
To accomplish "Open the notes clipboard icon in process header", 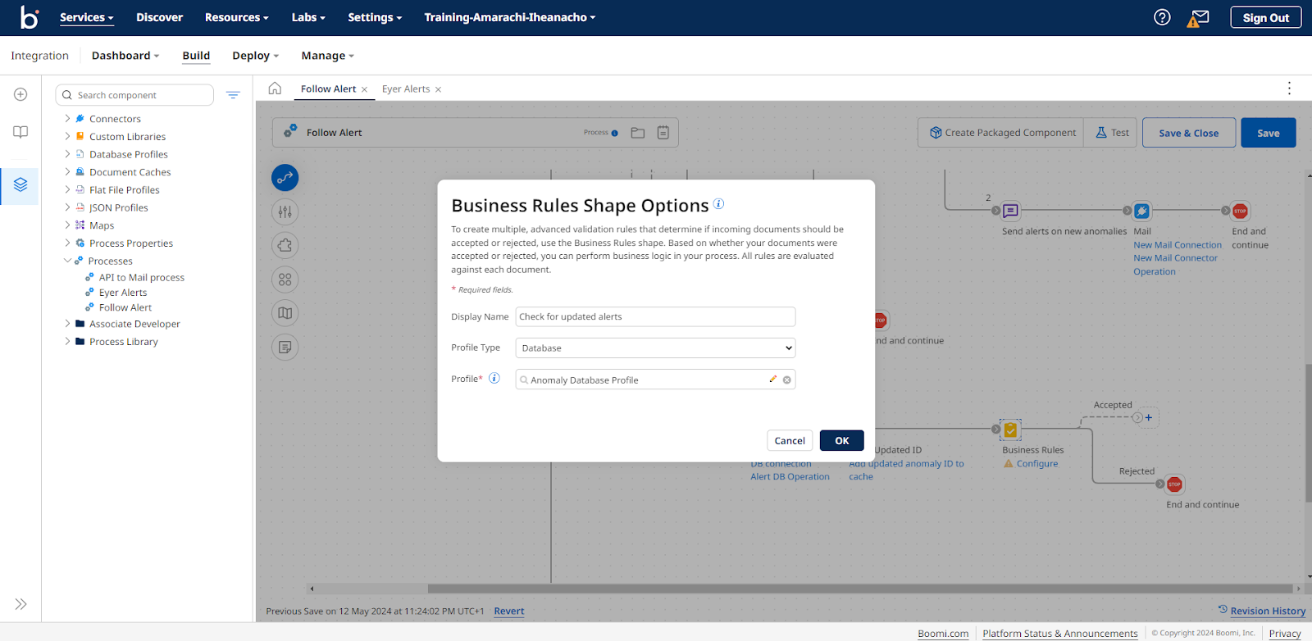I will click(x=663, y=133).
